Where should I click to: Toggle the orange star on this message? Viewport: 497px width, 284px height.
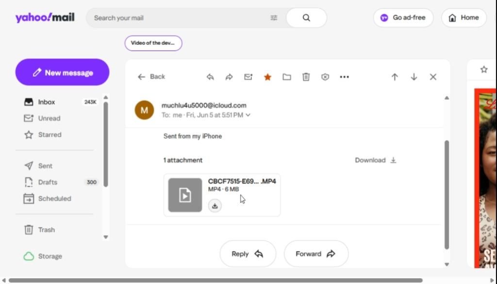click(x=267, y=77)
